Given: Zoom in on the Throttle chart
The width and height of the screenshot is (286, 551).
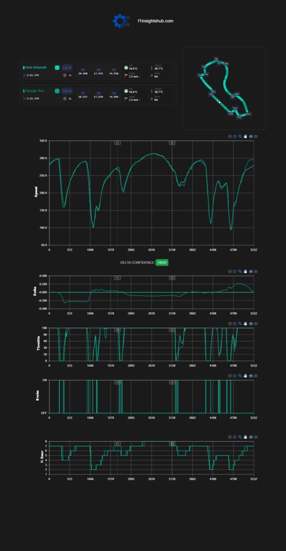Looking at the screenshot, I should [x=230, y=324].
